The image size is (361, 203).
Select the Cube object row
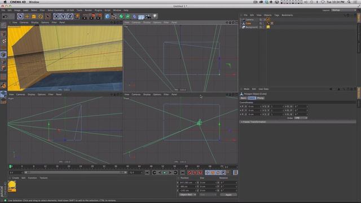coord(248,23)
